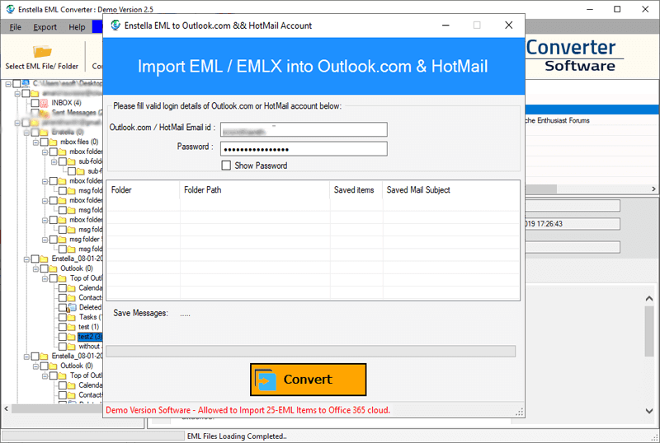Image resolution: width=660 pixels, height=443 pixels.
Task: Select the Deleted tree item
Action: [90, 308]
